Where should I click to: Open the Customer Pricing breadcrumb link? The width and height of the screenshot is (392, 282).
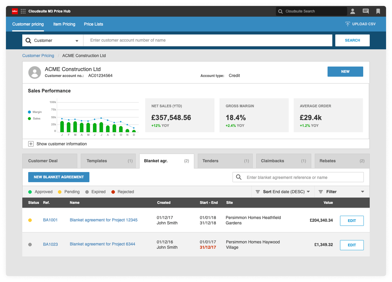tap(38, 56)
